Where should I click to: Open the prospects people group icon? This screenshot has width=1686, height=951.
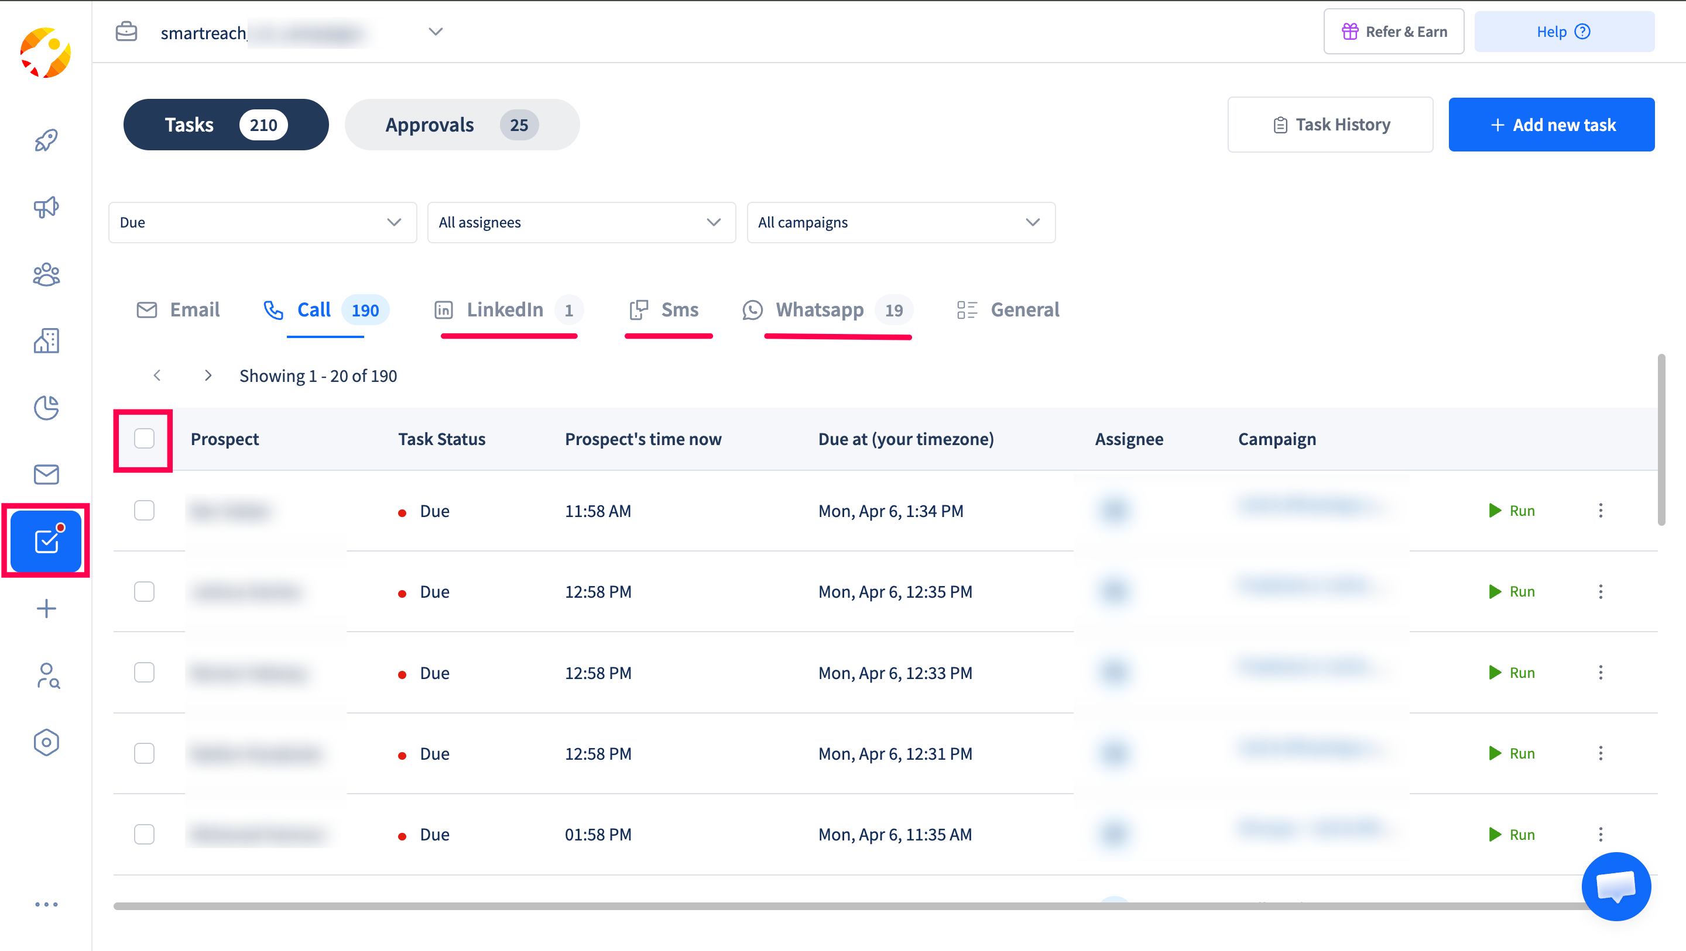46,275
